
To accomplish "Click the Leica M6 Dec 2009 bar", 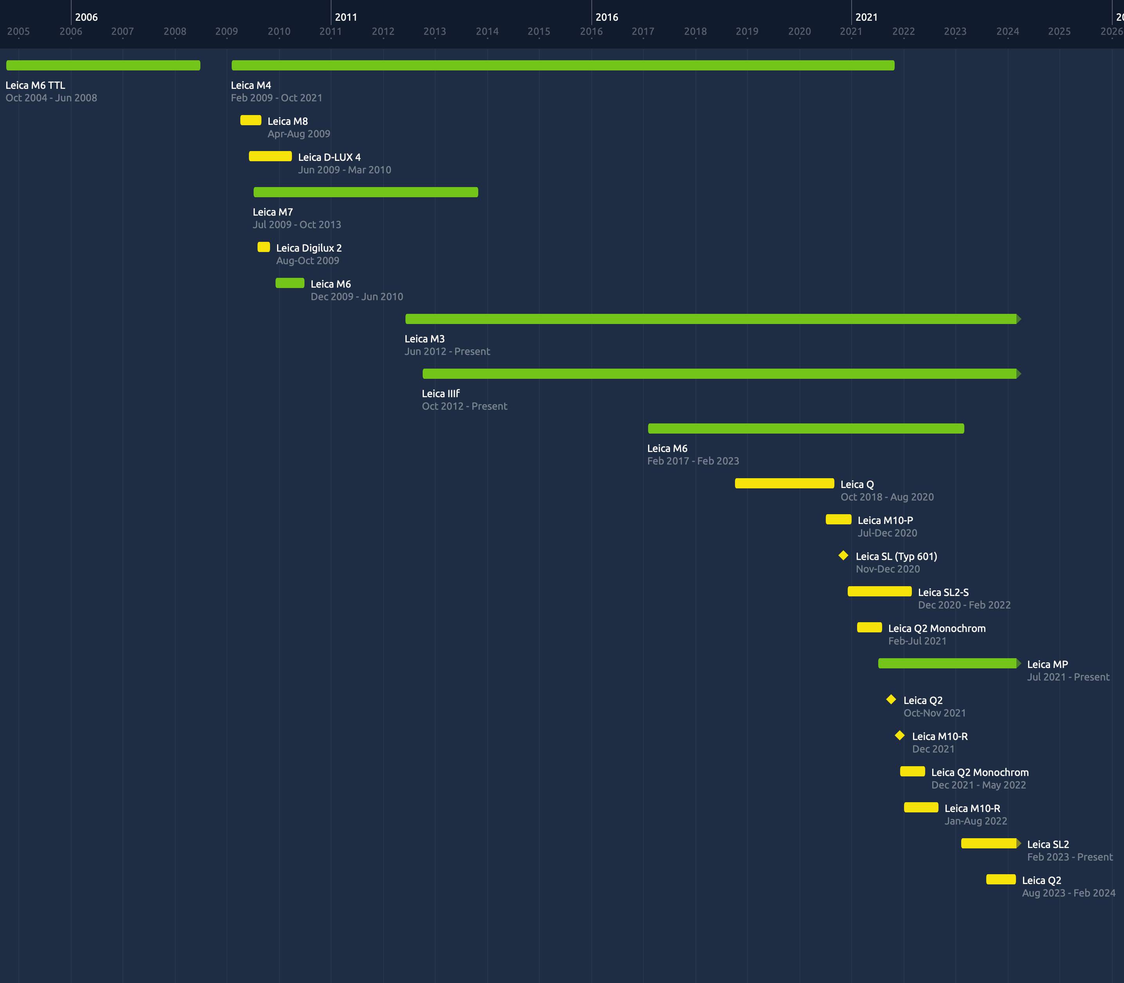I will (290, 283).
